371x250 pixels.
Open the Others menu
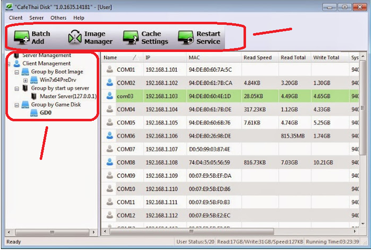click(x=58, y=18)
